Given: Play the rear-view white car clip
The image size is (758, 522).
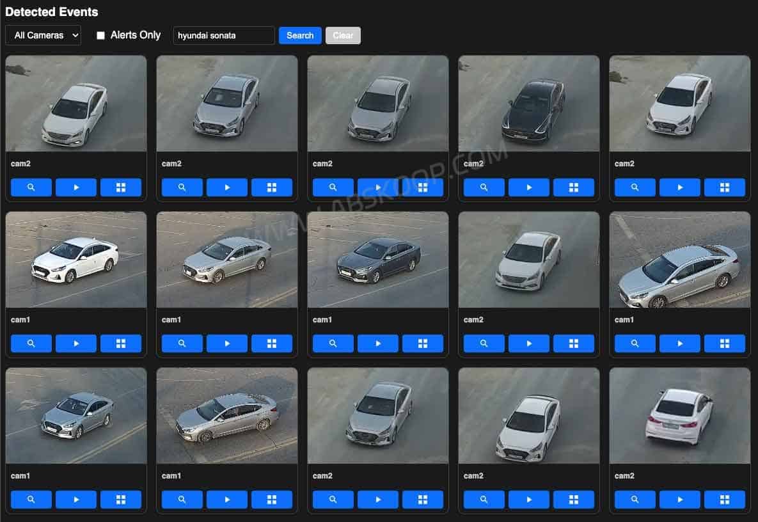Looking at the screenshot, I should tap(680, 499).
